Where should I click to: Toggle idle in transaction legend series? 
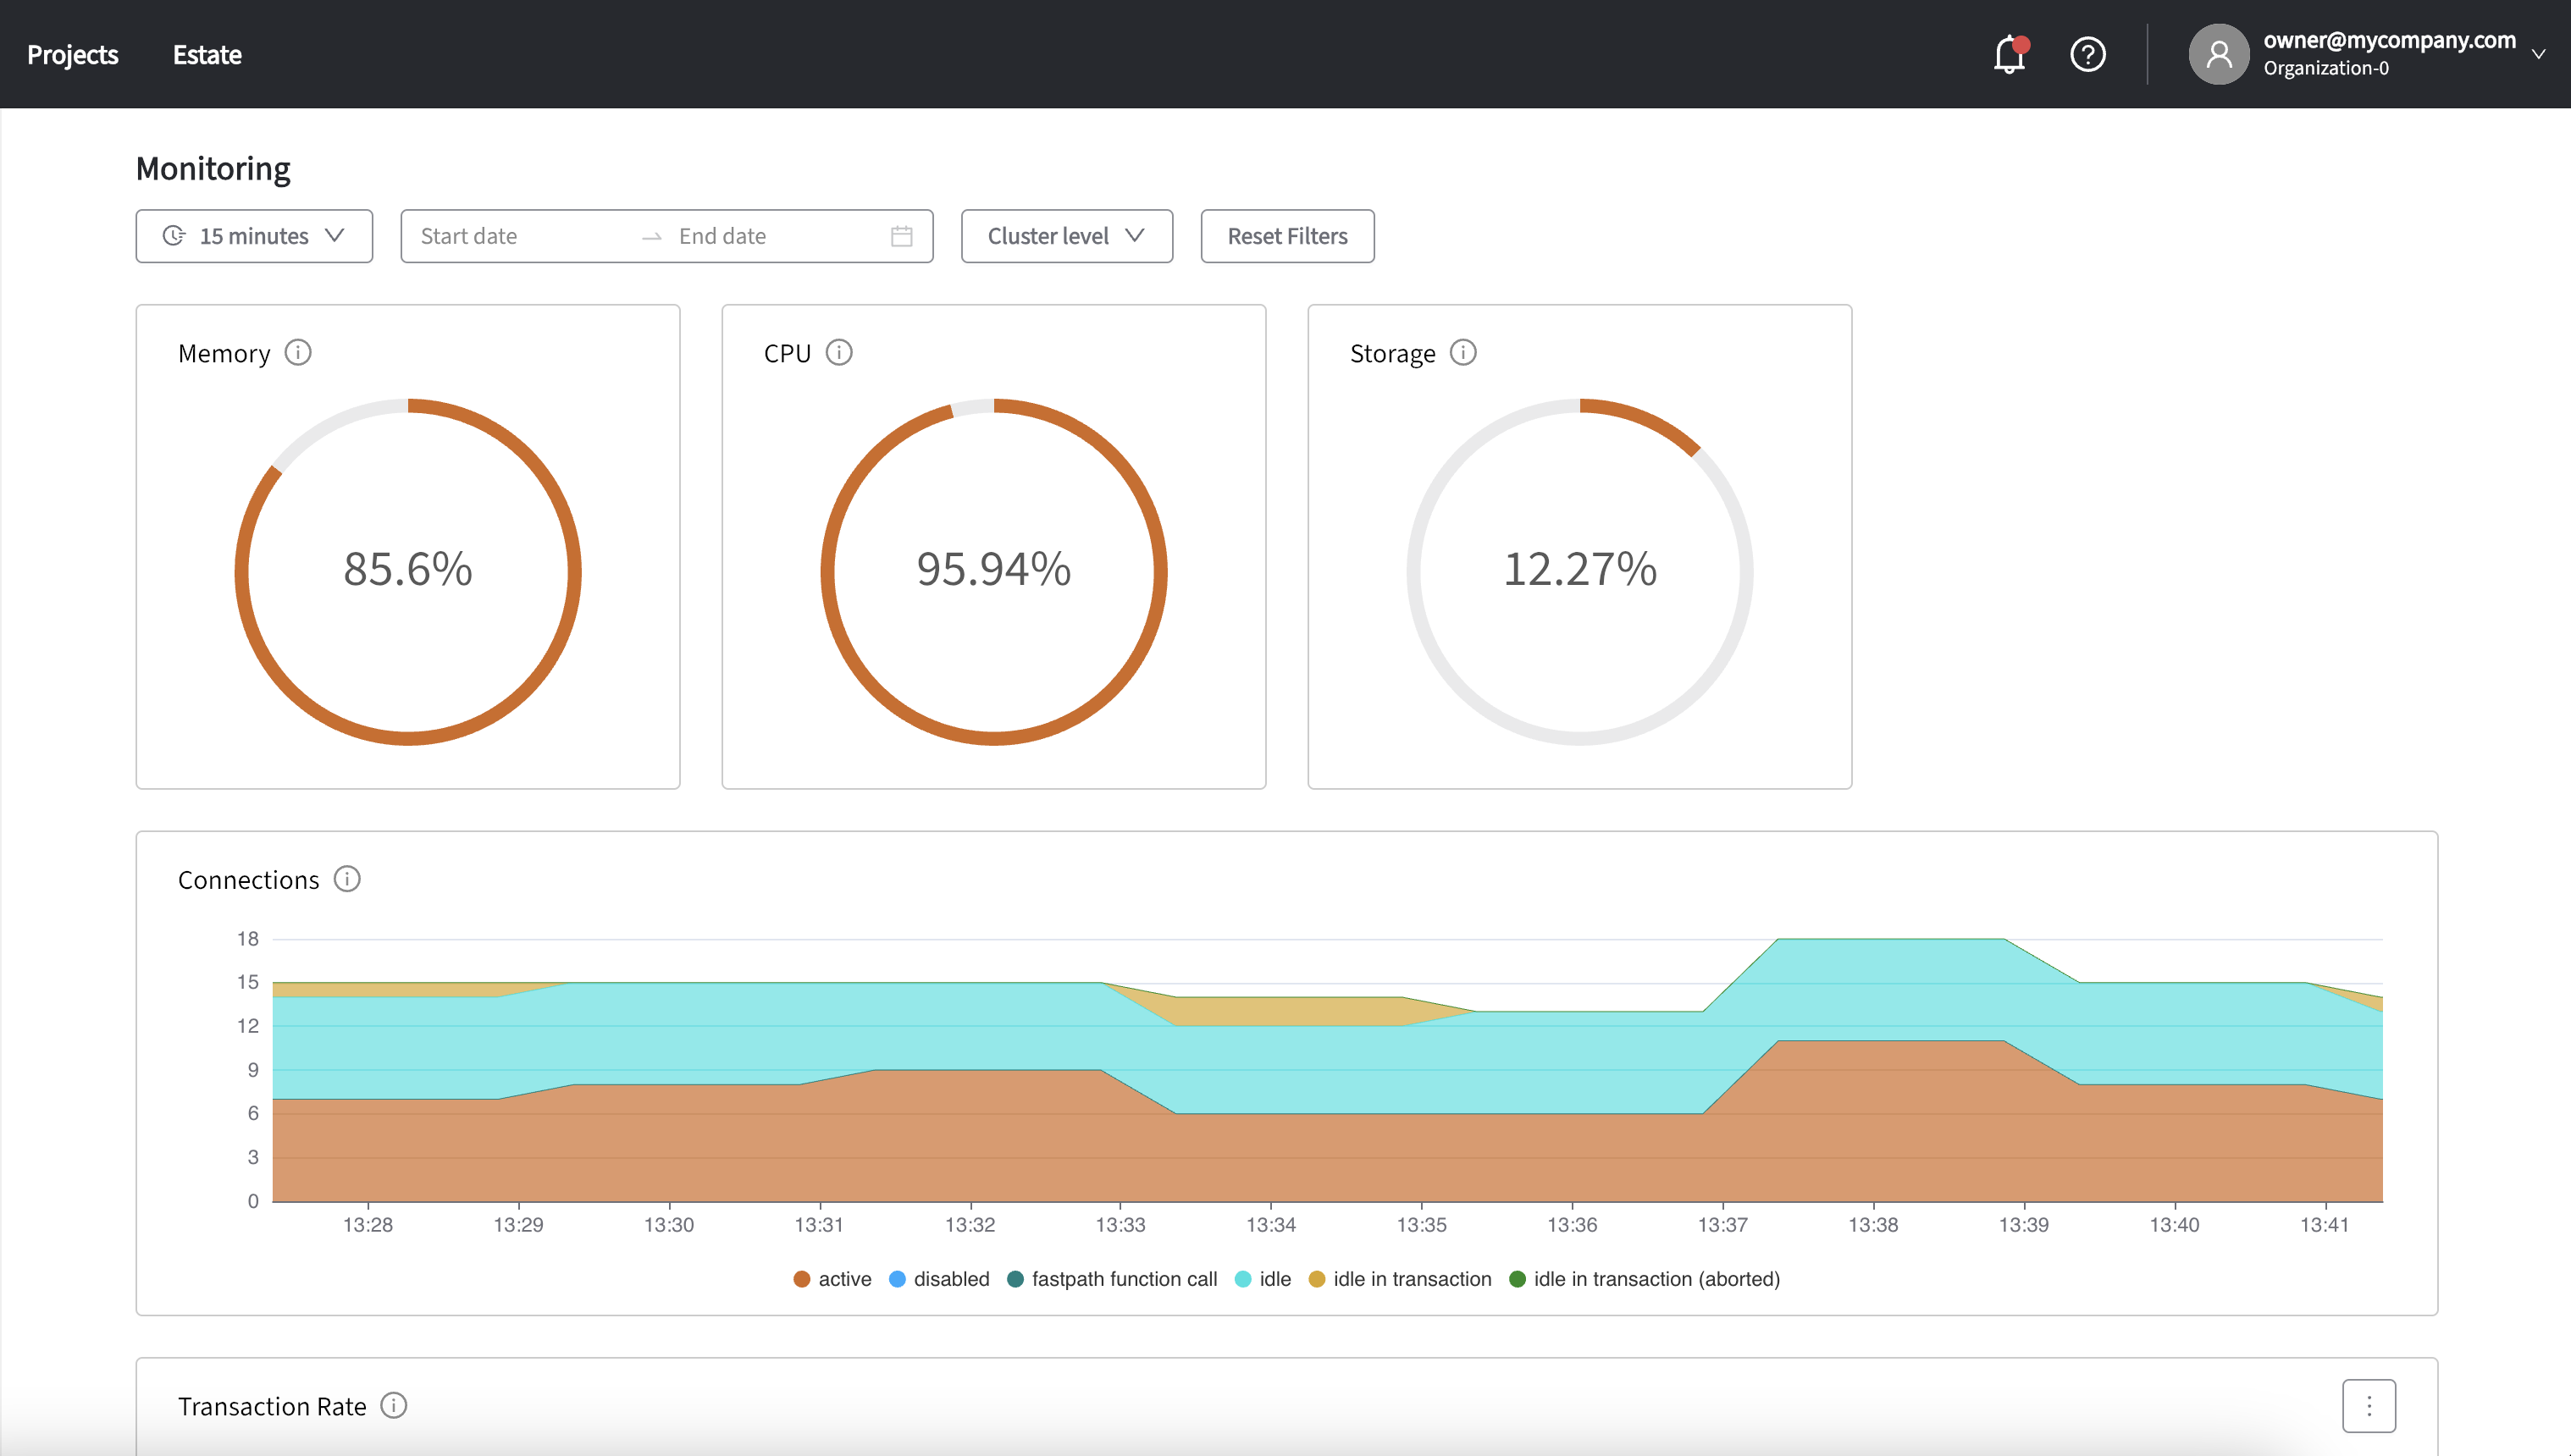(1401, 1279)
